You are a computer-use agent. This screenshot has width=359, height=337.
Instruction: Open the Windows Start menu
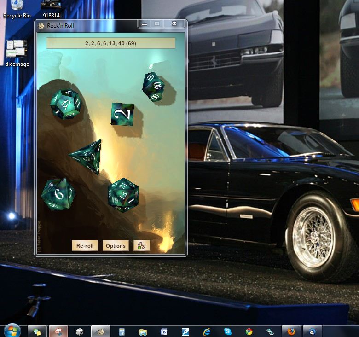(12, 331)
